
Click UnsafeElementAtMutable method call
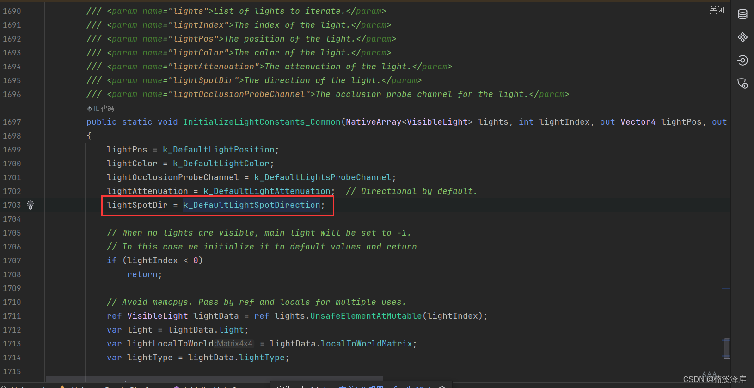(x=366, y=316)
